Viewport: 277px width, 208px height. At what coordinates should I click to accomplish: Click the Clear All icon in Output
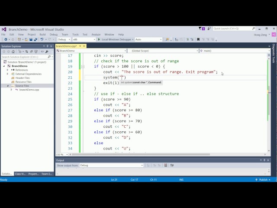click(x=165, y=165)
